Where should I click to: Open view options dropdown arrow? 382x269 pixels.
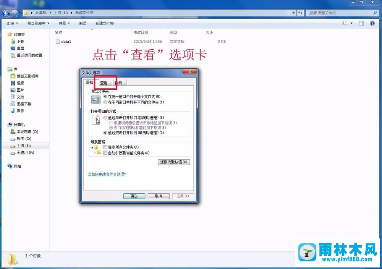(351, 23)
